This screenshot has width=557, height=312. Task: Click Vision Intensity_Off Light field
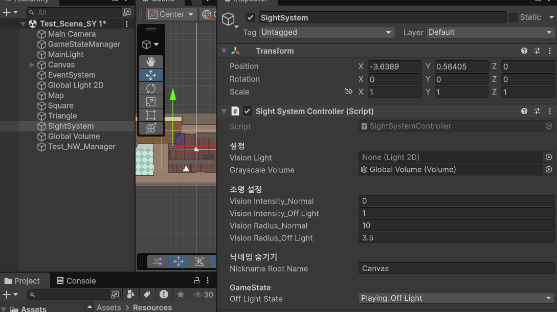tap(456, 213)
